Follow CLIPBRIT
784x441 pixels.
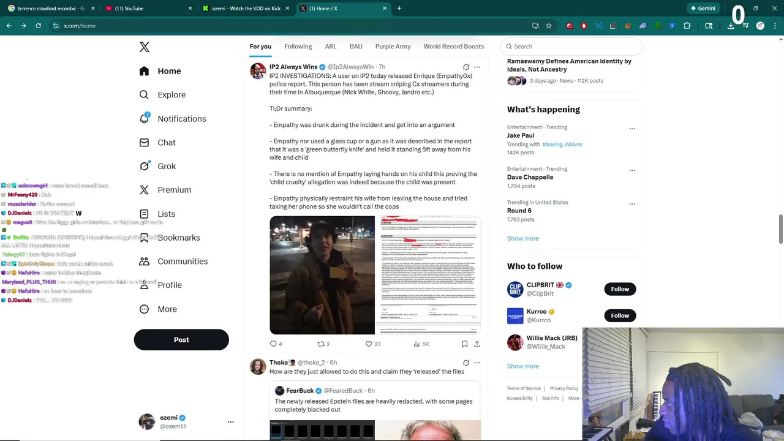click(x=620, y=289)
